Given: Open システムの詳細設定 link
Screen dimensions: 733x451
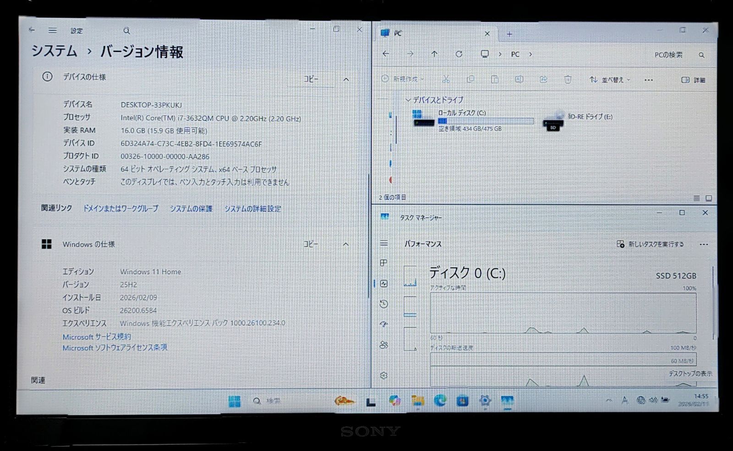Looking at the screenshot, I should click(252, 208).
